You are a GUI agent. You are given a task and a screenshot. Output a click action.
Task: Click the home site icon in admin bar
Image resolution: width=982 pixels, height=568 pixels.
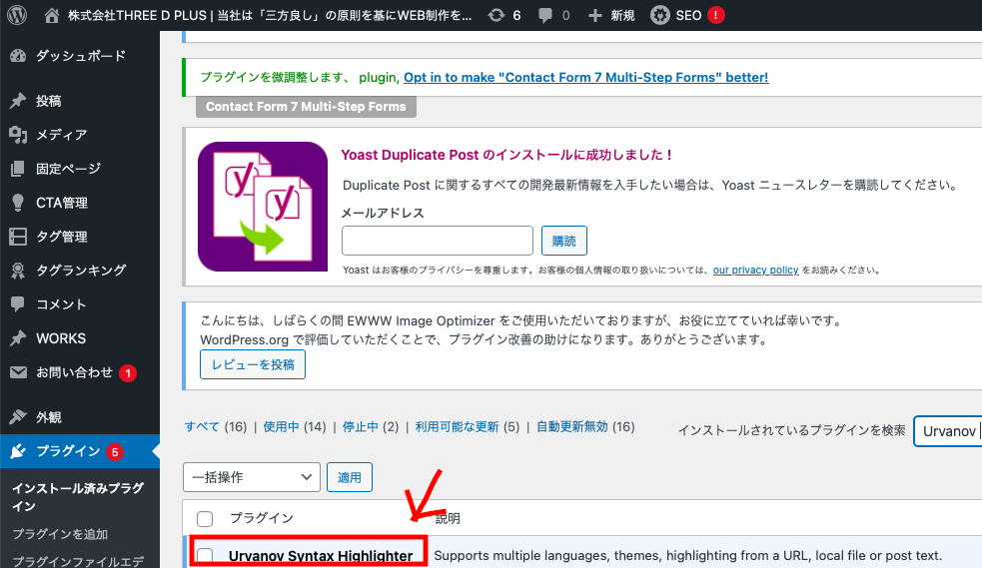(x=52, y=16)
